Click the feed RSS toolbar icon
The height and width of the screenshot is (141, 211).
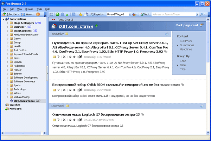(73, 14)
